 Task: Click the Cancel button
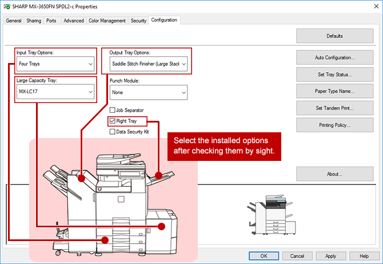pos(297,256)
